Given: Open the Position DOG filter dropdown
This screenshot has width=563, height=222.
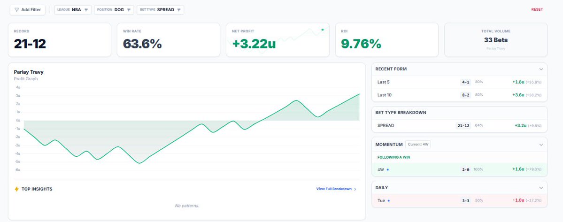Looking at the screenshot, I should tap(114, 10).
